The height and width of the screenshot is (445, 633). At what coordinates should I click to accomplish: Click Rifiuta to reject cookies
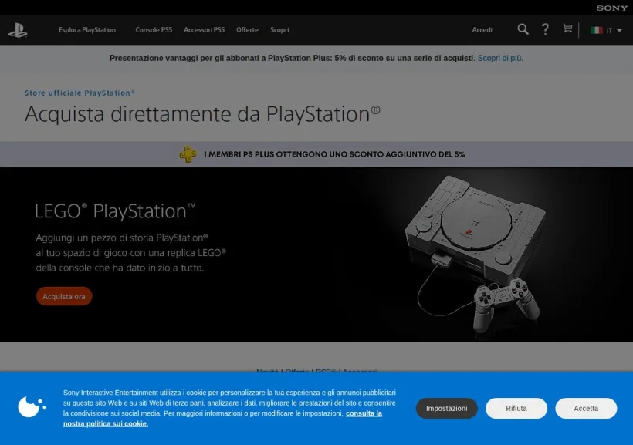[516, 408]
